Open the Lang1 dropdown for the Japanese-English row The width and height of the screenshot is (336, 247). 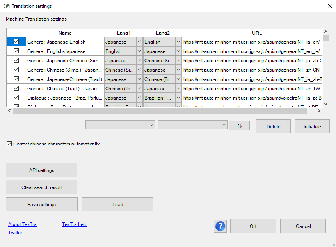(139, 42)
